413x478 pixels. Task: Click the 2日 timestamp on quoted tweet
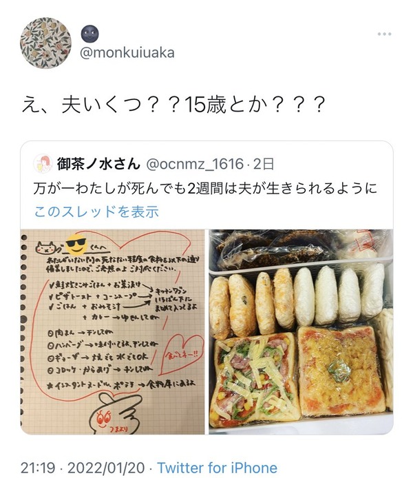(264, 164)
